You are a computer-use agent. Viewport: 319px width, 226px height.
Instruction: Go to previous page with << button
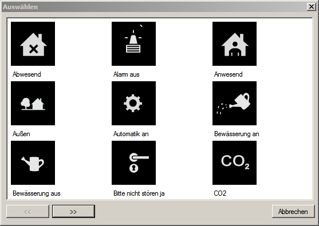pos(27,212)
